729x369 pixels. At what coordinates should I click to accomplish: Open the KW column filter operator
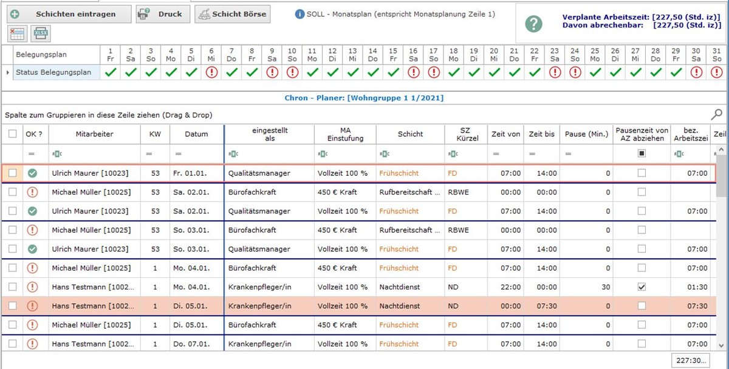pyautogui.click(x=149, y=154)
